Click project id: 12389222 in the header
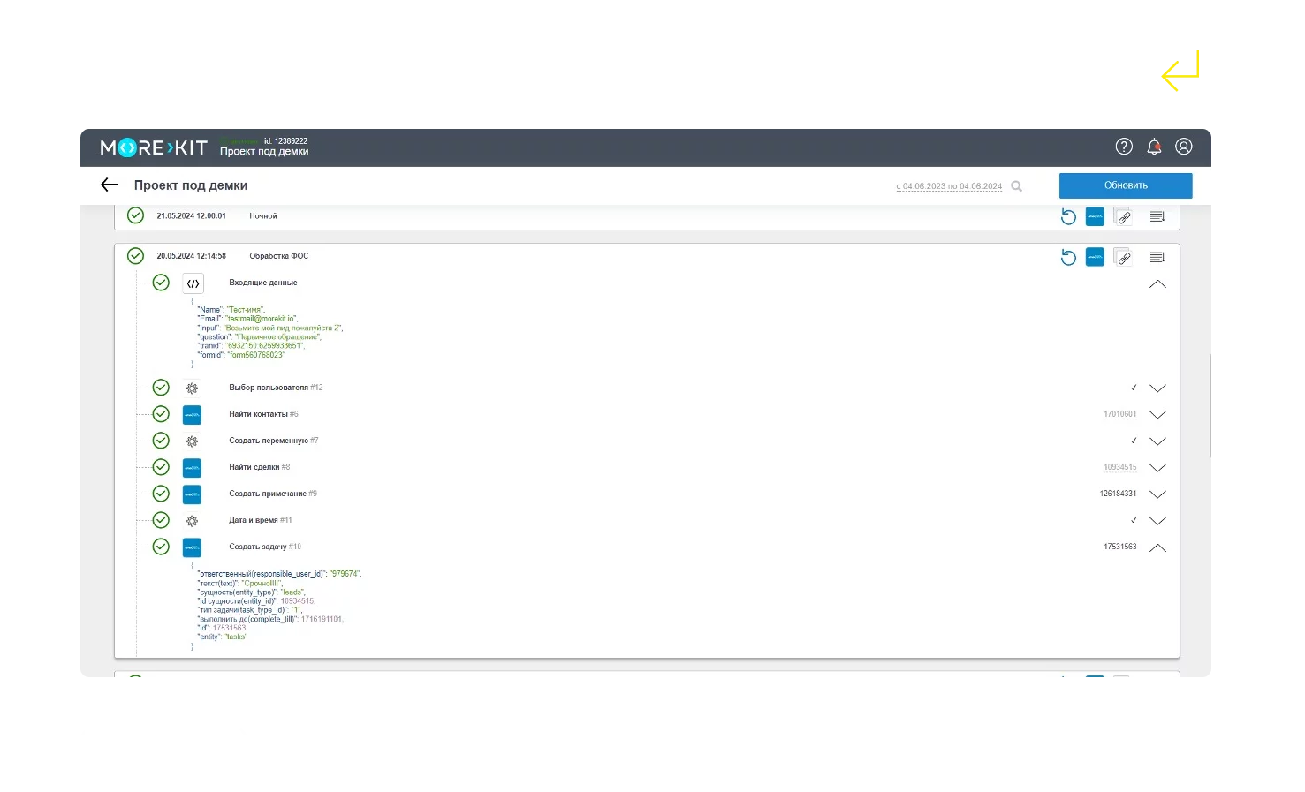1305x792 pixels. [285, 140]
